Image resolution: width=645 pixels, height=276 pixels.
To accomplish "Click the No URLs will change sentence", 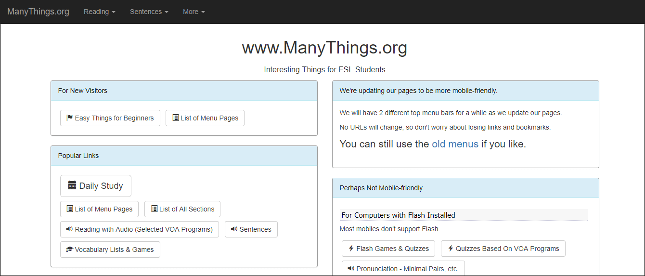I will (x=445, y=127).
